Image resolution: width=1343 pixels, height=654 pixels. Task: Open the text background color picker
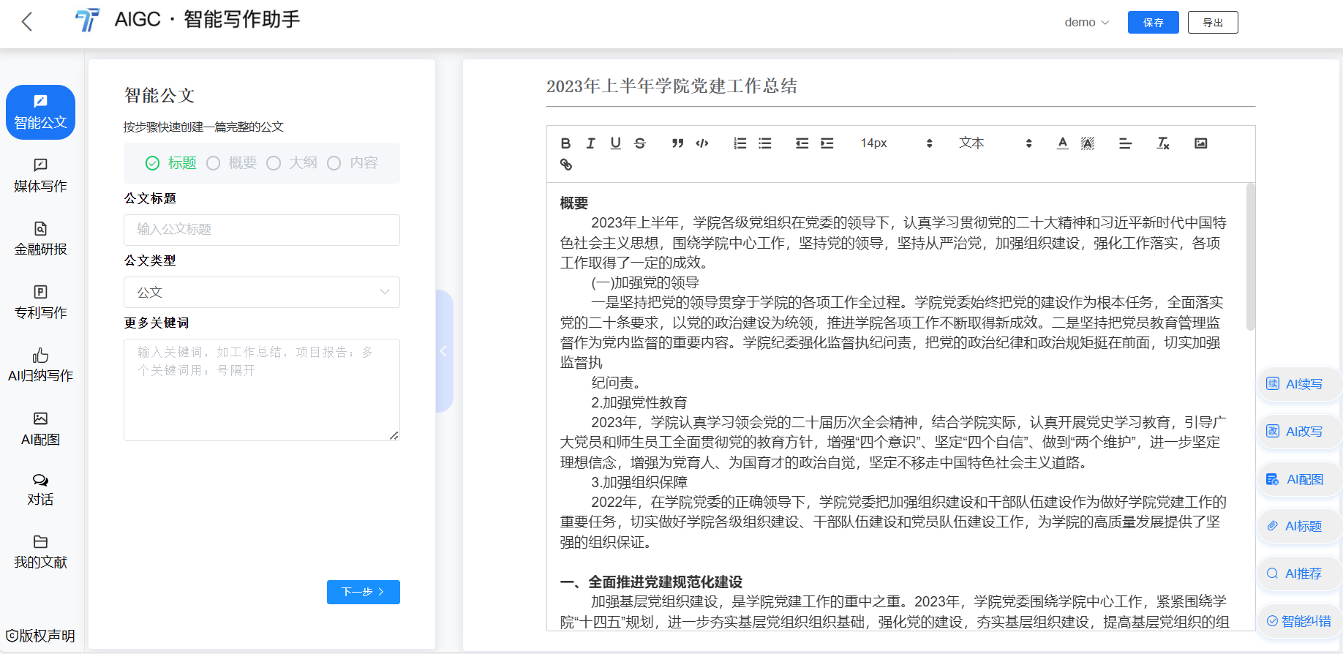click(x=1088, y=143)
